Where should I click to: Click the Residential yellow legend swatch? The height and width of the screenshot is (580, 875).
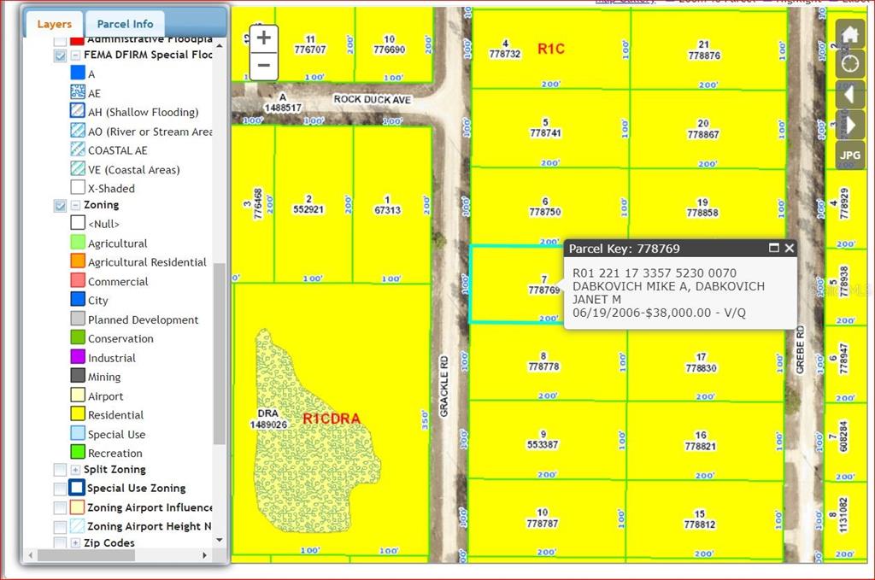[x=78, y=415]
